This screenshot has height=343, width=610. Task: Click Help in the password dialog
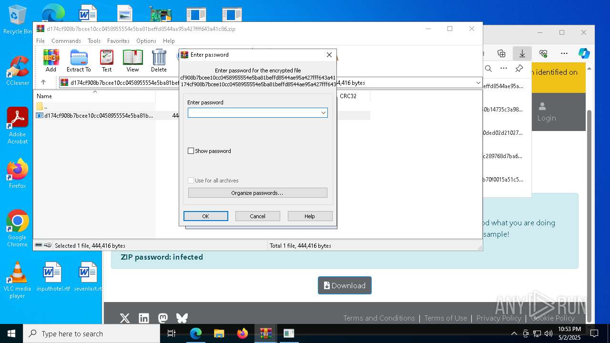click(310, 216)
